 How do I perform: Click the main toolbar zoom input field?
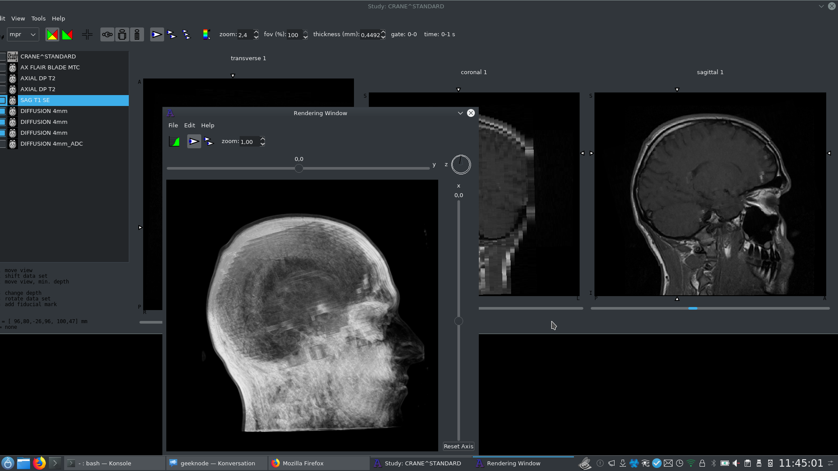click(x=245, y=34)
